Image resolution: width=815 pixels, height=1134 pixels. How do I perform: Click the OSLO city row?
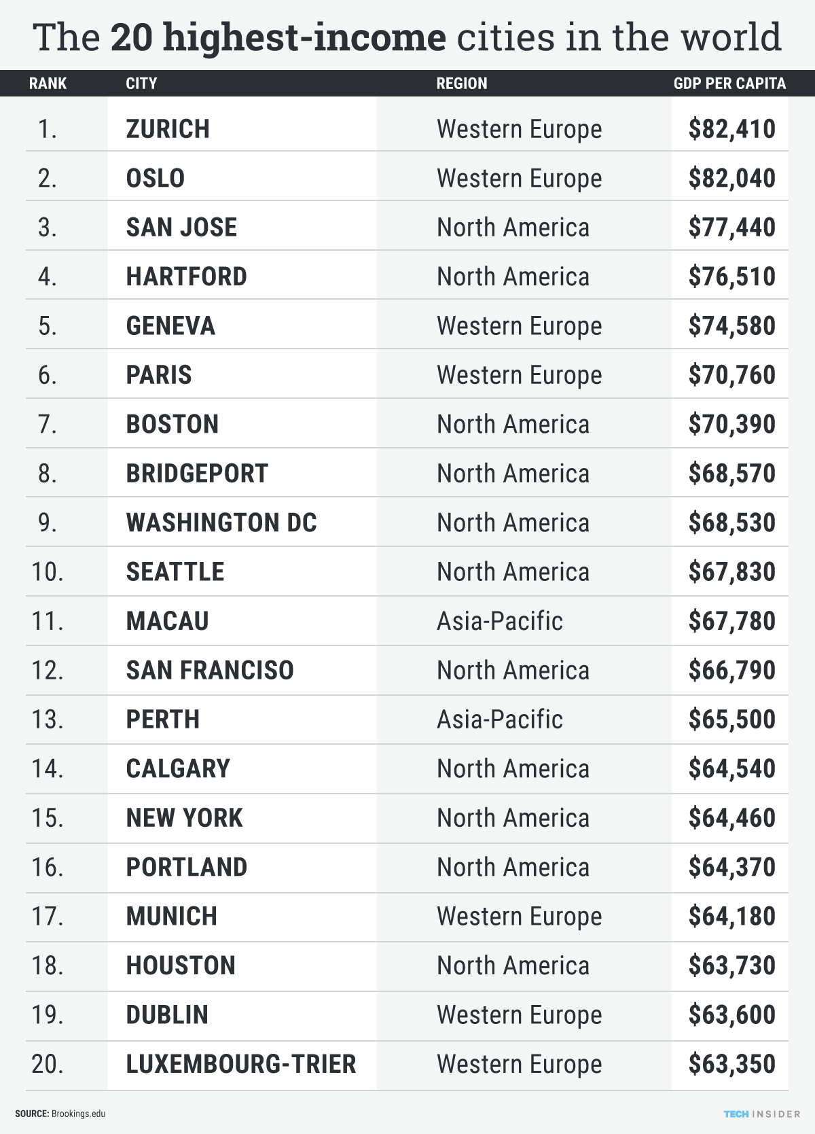click(407, 178)
